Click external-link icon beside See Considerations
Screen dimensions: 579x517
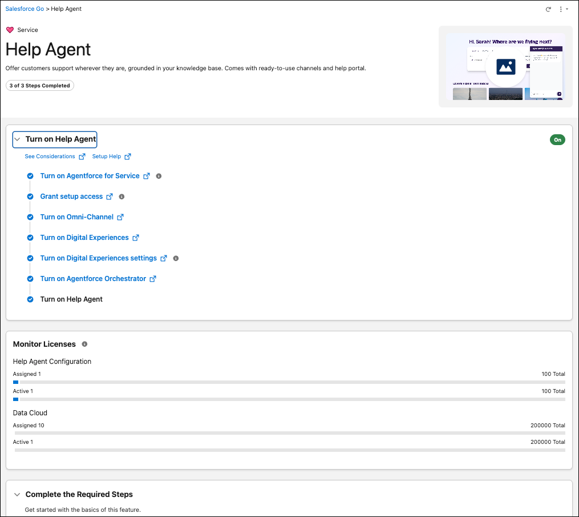tap(82, 157)
